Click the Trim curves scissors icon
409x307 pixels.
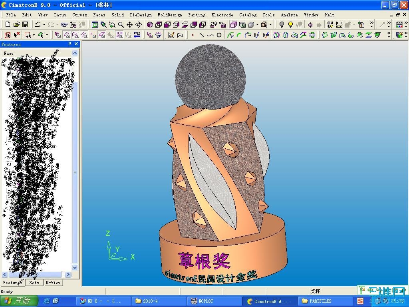pyautogui.click(x=257, y=35)
